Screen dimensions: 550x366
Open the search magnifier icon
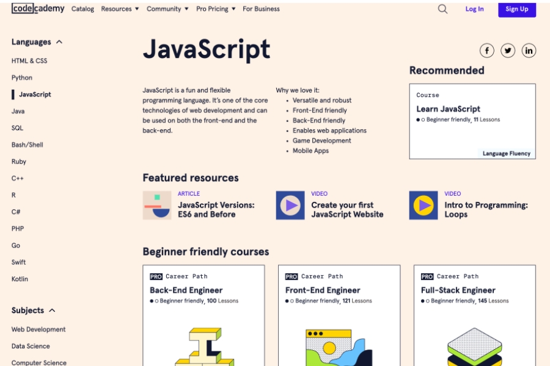(442, 9)
